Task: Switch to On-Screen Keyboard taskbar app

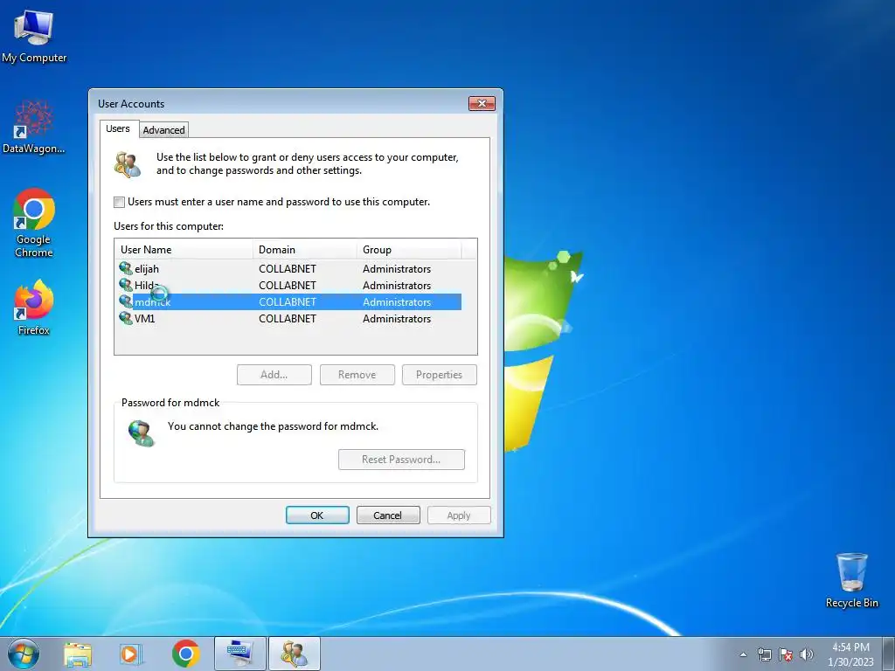Action: [x=239, y=654]
